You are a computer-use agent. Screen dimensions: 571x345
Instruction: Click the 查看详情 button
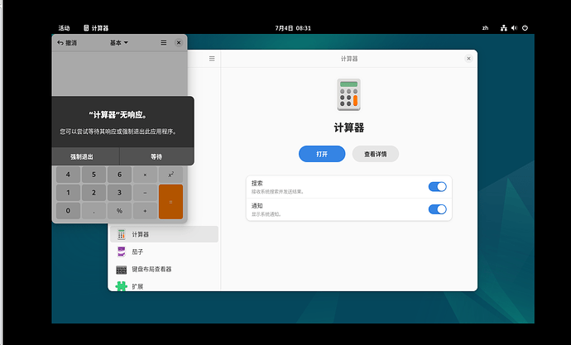click(376, 154)
